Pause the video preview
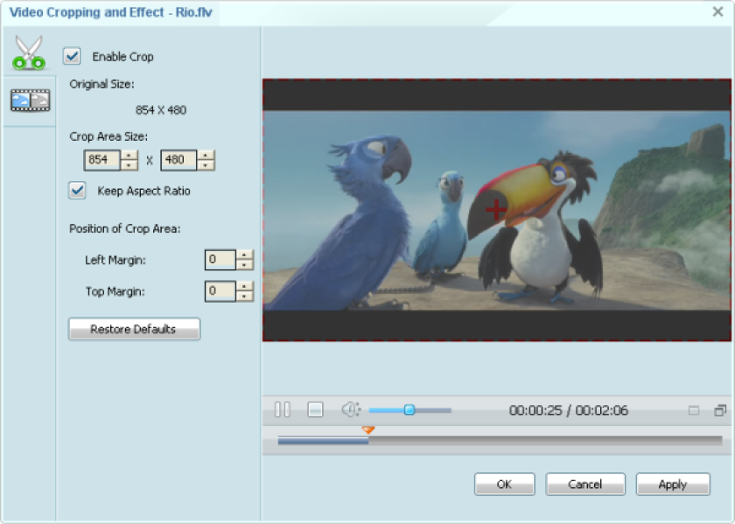This screenshot has height=524, width=735. point(282,409)
